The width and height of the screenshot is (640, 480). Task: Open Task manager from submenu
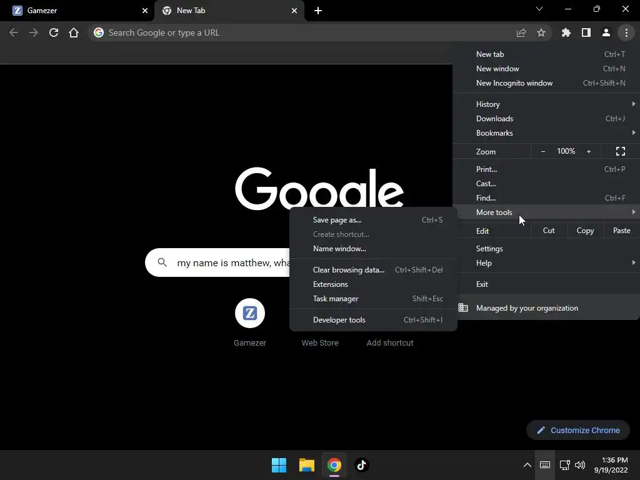tap(373, 298)
